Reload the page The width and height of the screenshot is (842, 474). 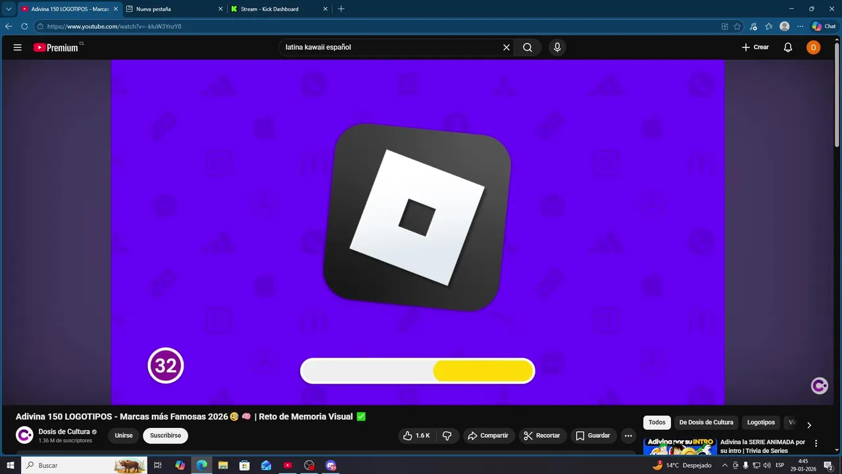pos(24,26)
